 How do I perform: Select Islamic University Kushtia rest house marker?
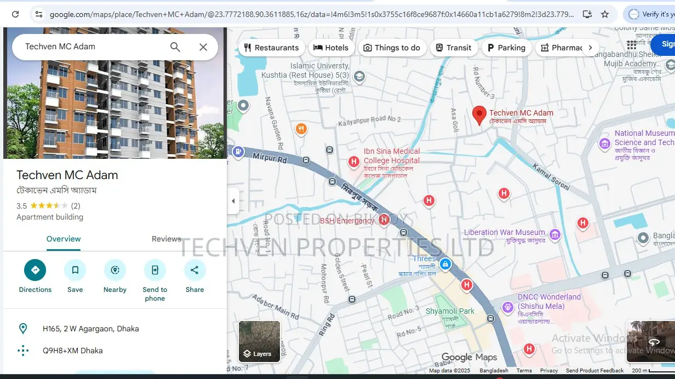(x=359, y=77)
